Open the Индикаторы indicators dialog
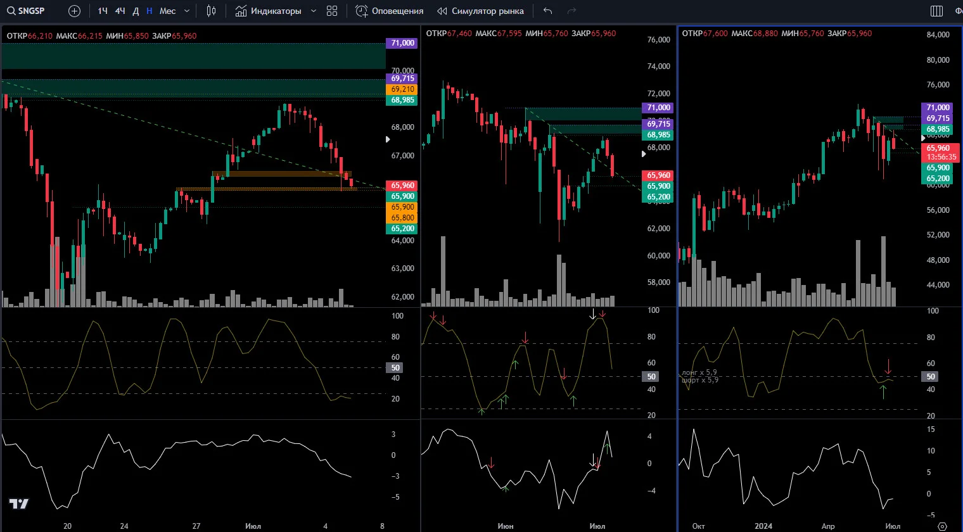 pos(269,11)
